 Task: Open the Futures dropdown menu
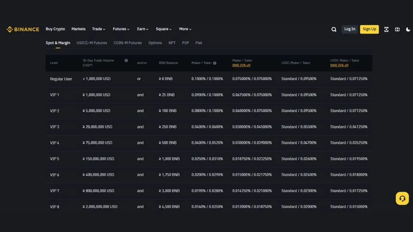pos(121,29)
